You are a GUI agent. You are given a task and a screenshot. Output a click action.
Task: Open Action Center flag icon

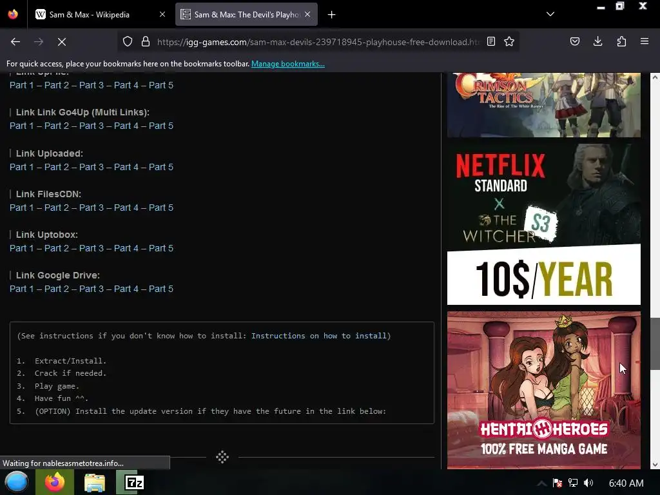pos(558,483)
